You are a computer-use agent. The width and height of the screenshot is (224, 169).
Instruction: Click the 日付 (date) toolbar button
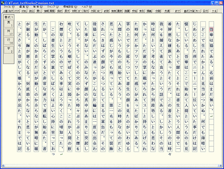coord(205,11)
